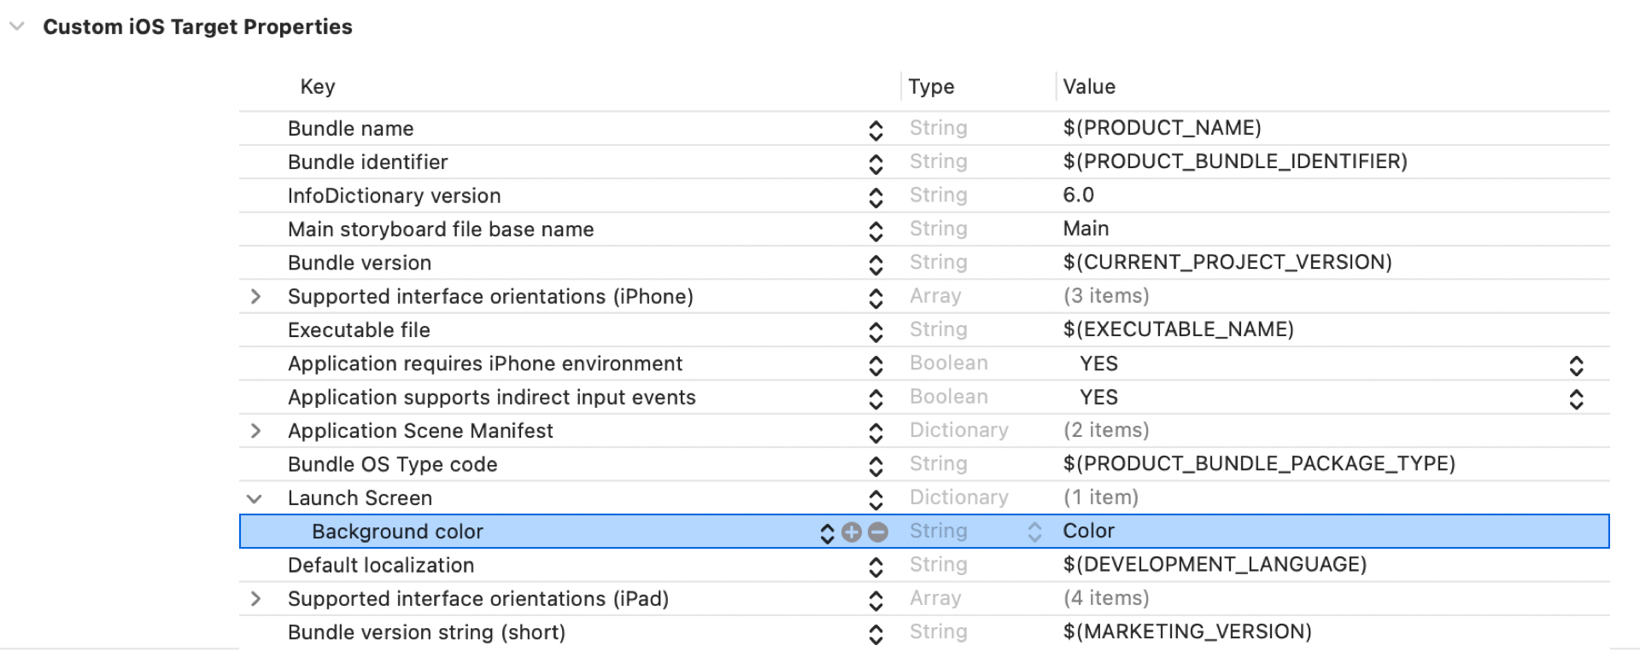Screen dimensions: 1640x663
Task: Select the $(CURRENT_PROJECT_VERSION) value
Action: pos(1227,262)
